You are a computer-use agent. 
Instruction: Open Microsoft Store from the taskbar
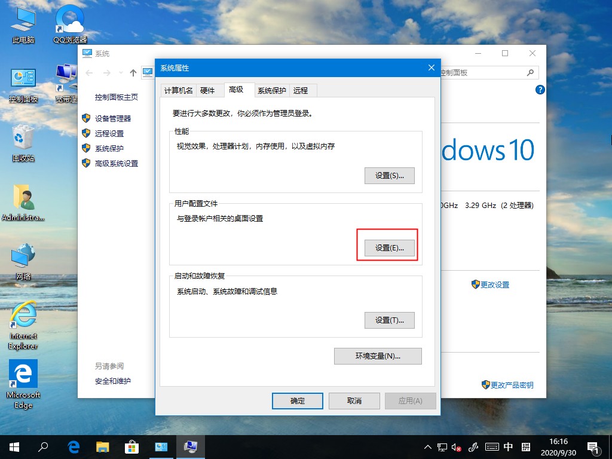point(132,446)
